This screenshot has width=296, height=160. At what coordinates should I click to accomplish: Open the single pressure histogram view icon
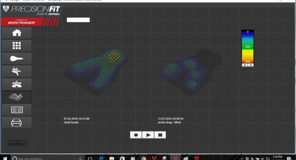[17, 71]
